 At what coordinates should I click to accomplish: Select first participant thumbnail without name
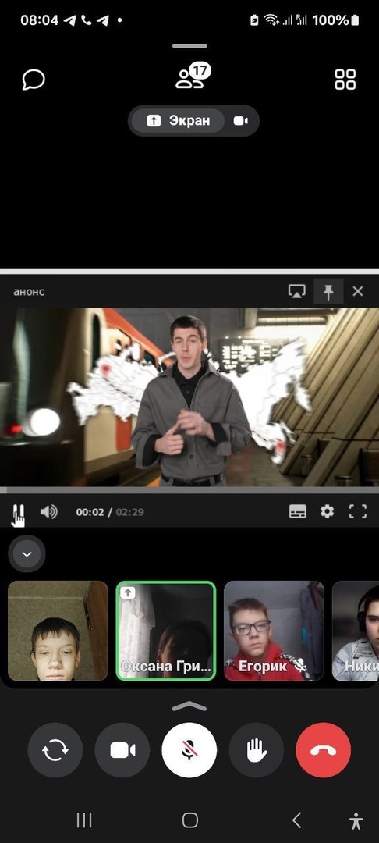coord(58,631)
